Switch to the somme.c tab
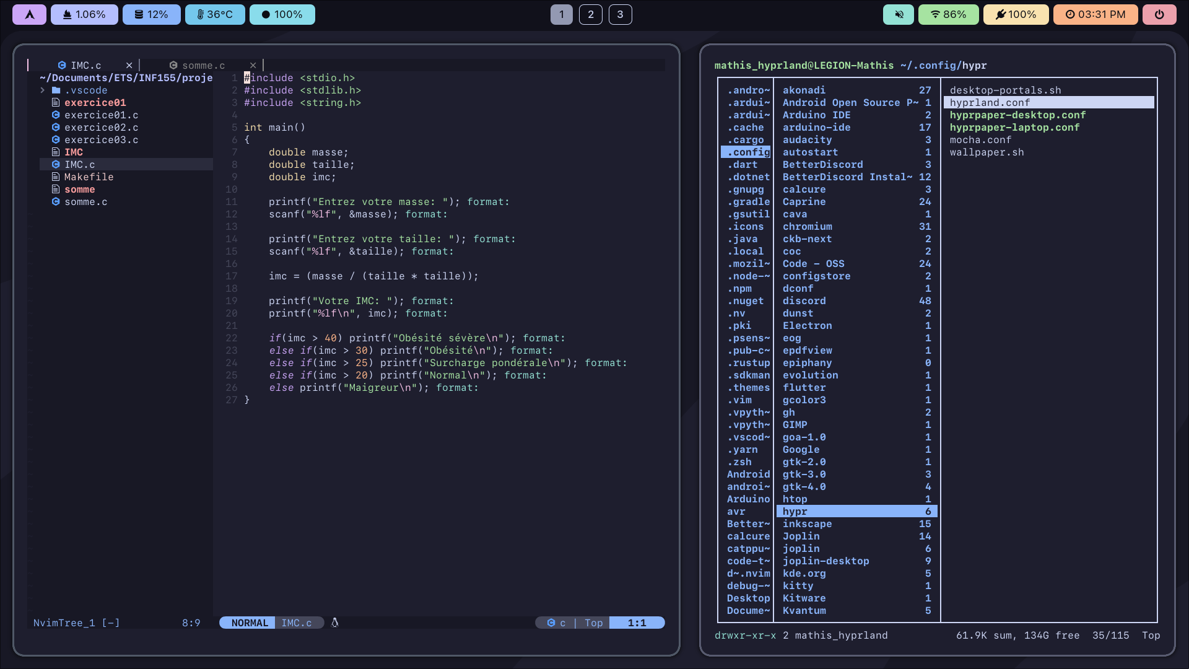 pyautogui.click(x=203, y=65)
